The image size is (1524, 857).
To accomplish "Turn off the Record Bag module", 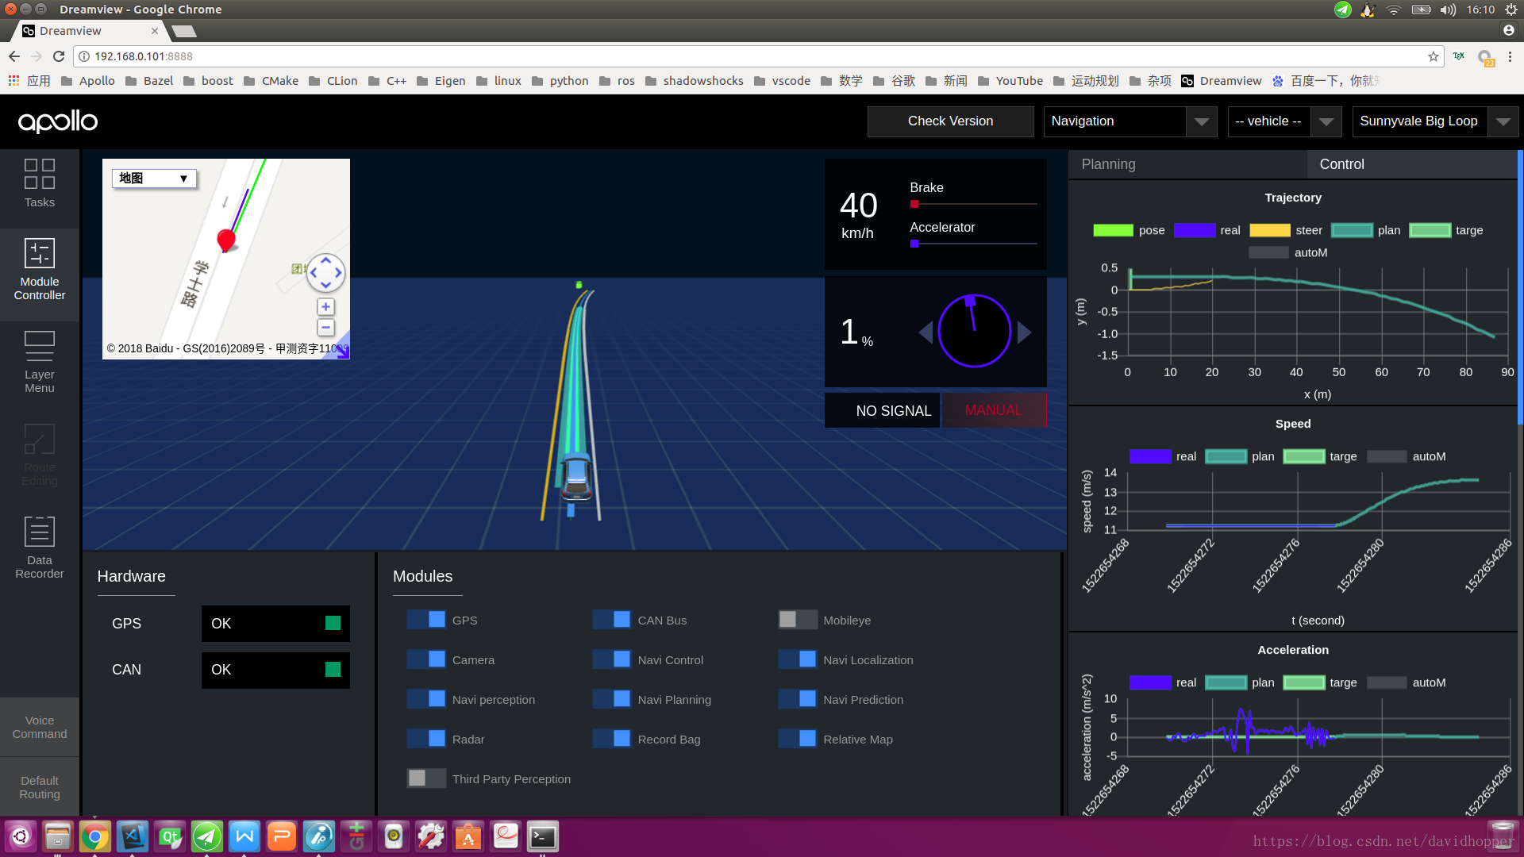I will 611,739.
